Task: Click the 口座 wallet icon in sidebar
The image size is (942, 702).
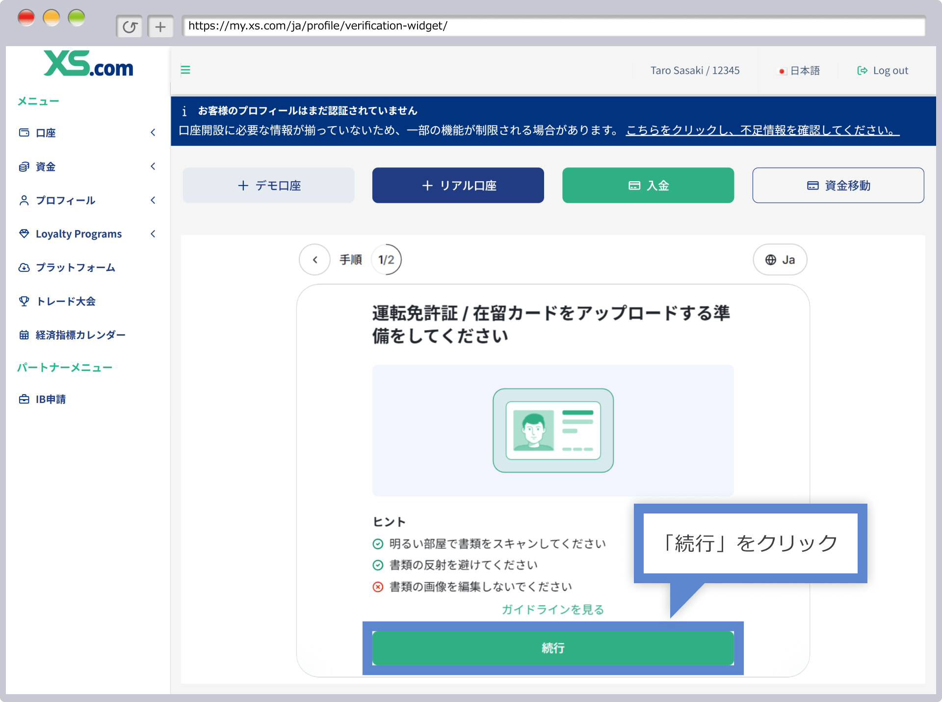Action: coord(24,133)
